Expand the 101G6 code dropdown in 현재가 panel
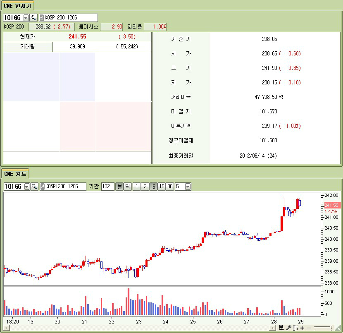 [x=26, y=18]
